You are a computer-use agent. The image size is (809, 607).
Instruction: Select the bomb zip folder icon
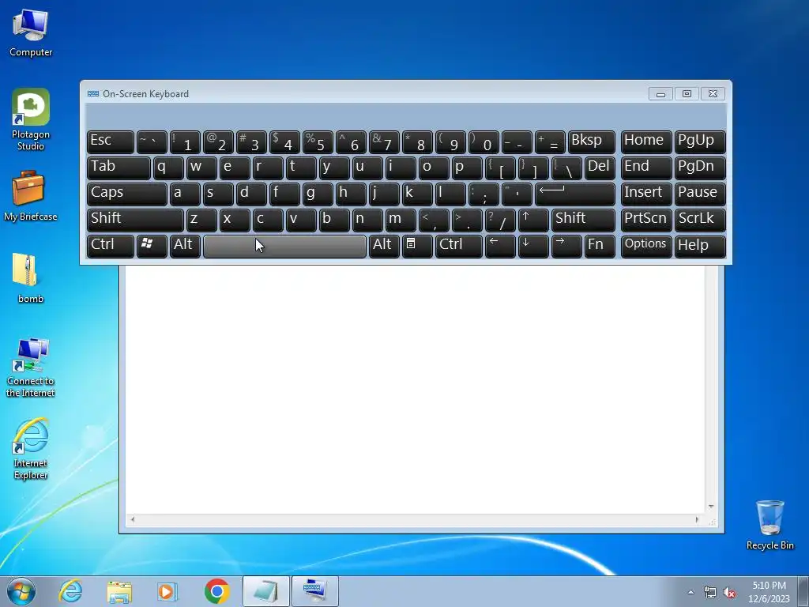(x=31, y=277)
